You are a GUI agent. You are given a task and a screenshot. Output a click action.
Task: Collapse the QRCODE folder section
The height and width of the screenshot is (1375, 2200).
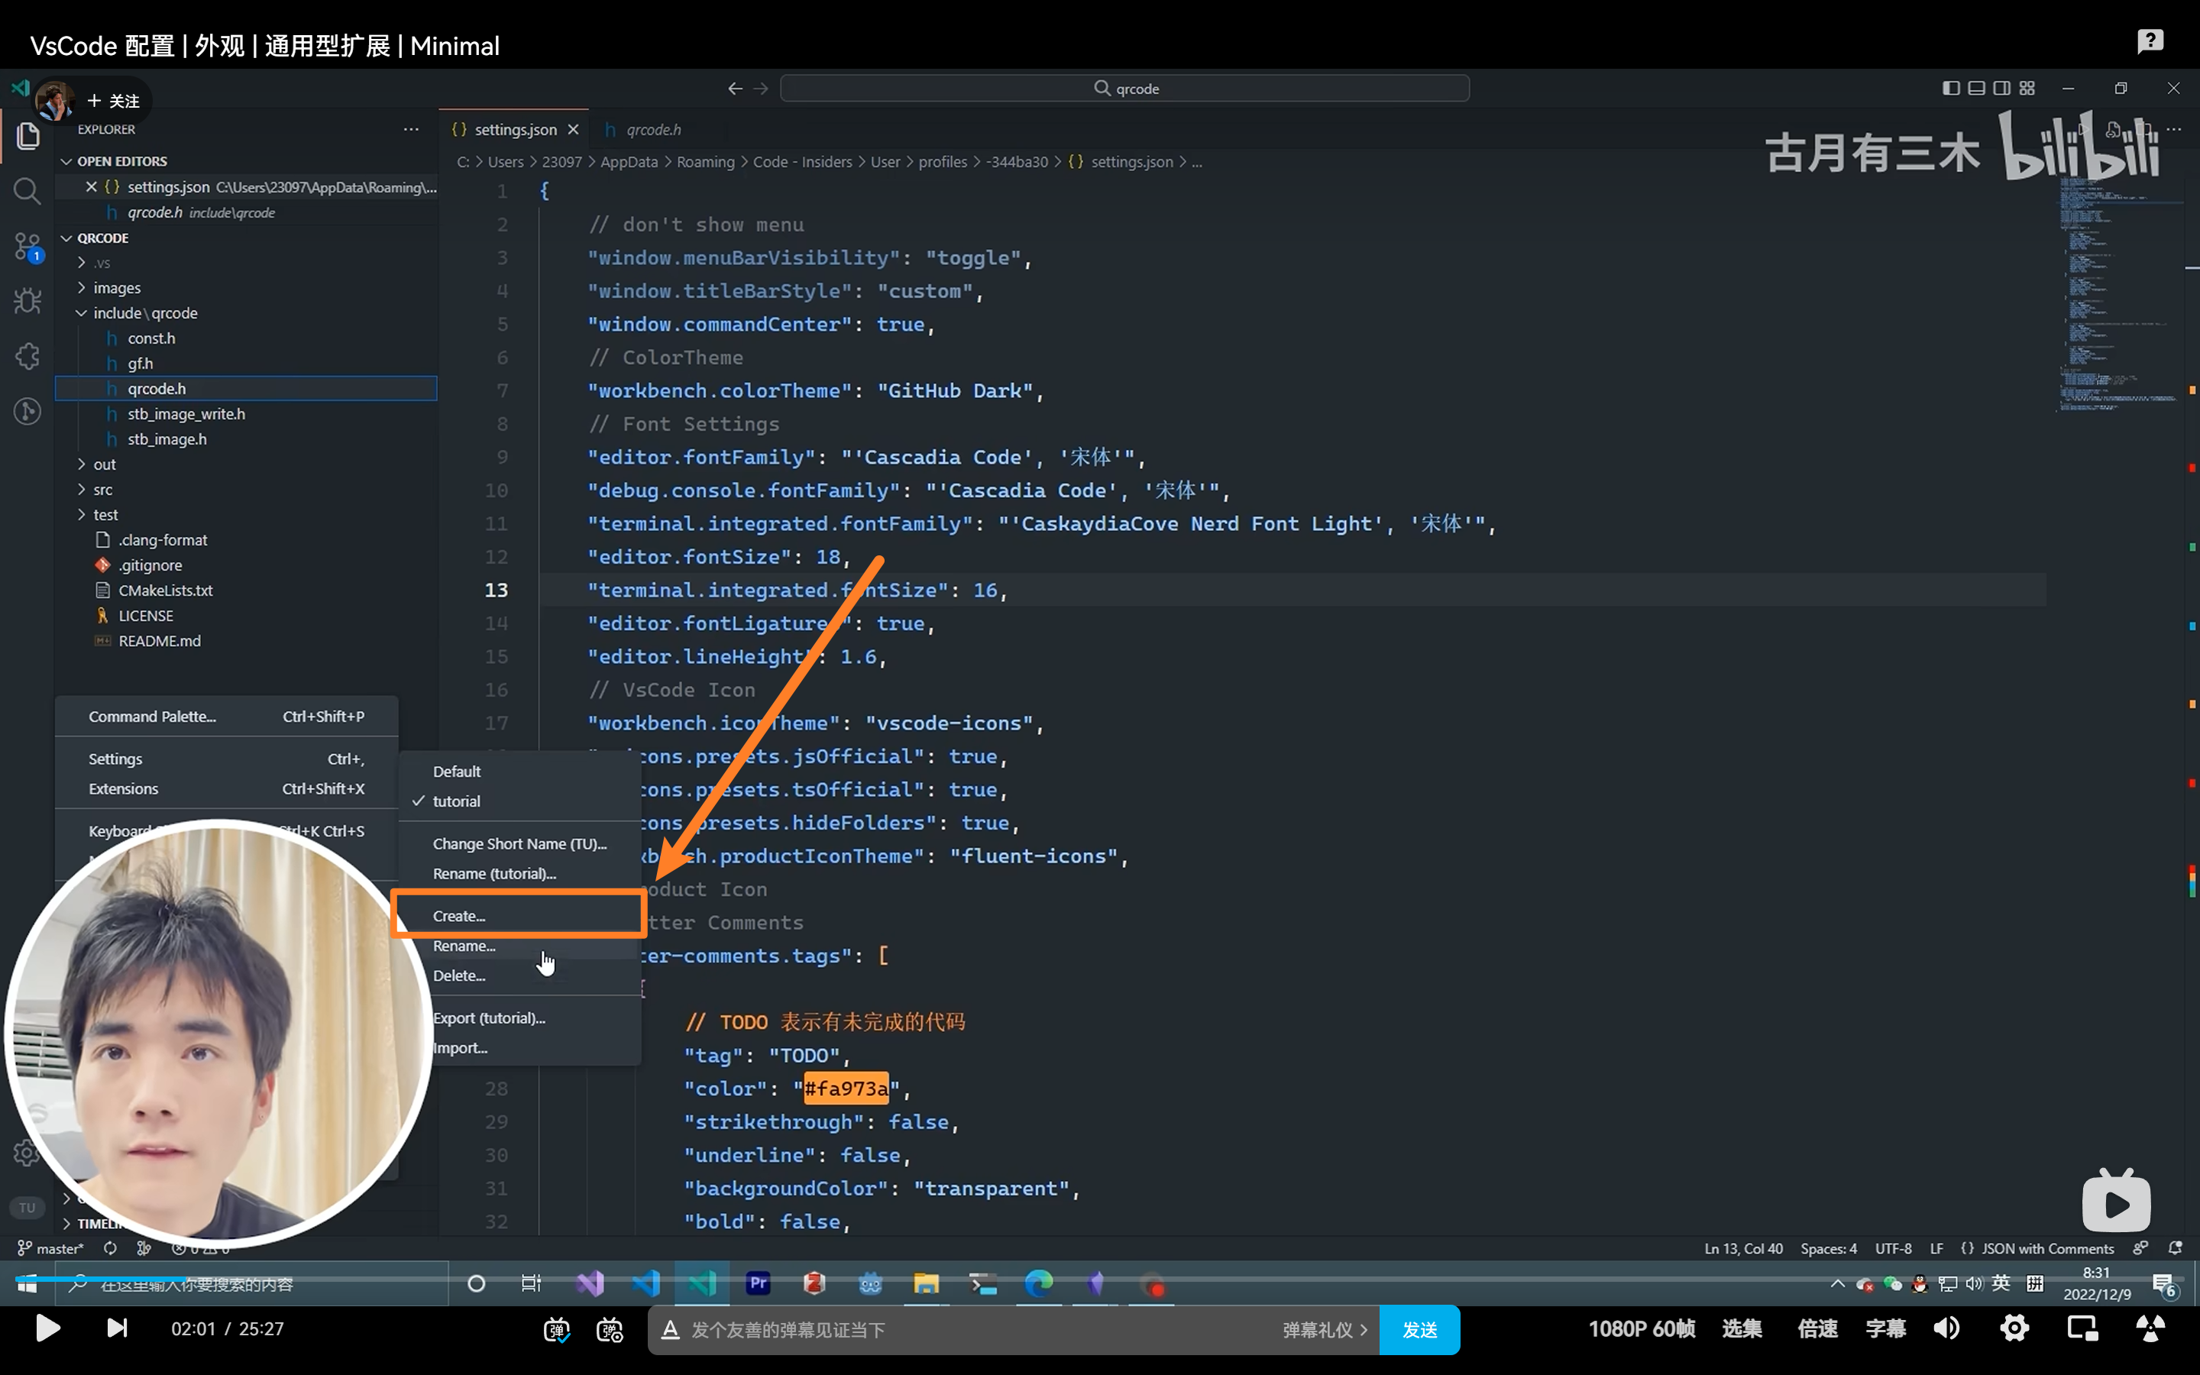(x=66, y=238)
